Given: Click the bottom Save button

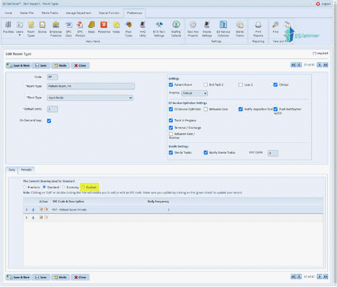Looking at the screenshot, I should pyautogui.click(x=41, y=277).
